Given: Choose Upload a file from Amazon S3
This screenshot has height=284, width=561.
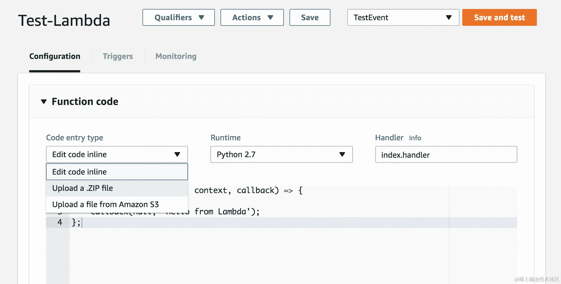Looking at the screenshot, I should click(x=117, y=204).
